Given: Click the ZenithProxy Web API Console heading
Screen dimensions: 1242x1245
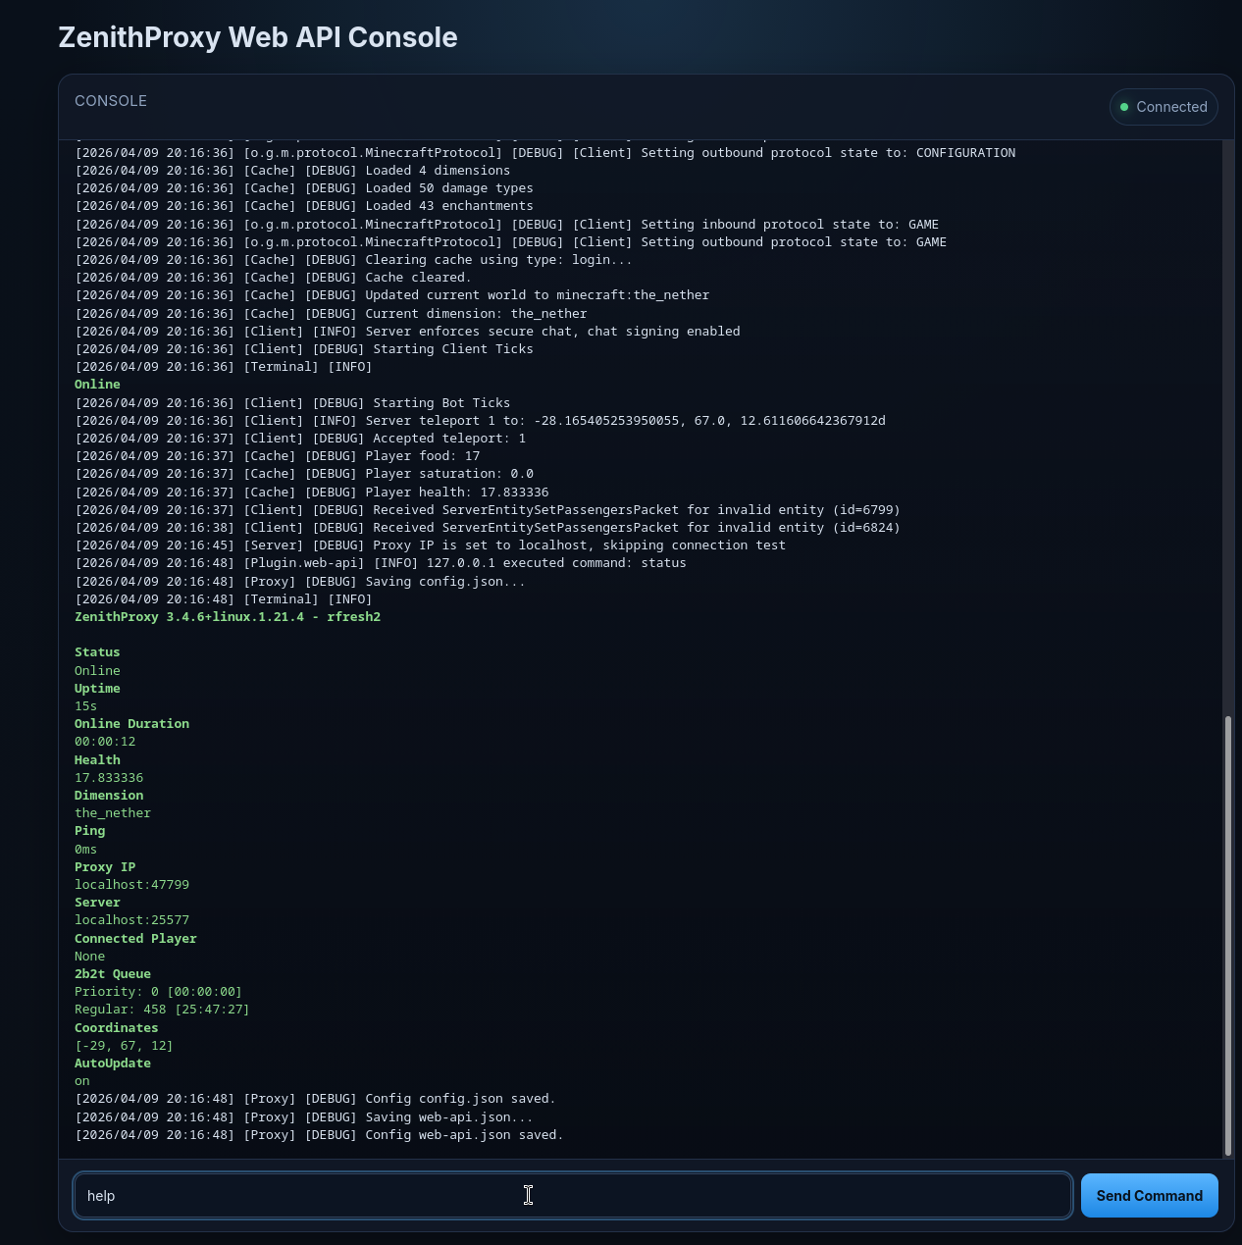Looking at the screenshot, I should pos(258,37).
